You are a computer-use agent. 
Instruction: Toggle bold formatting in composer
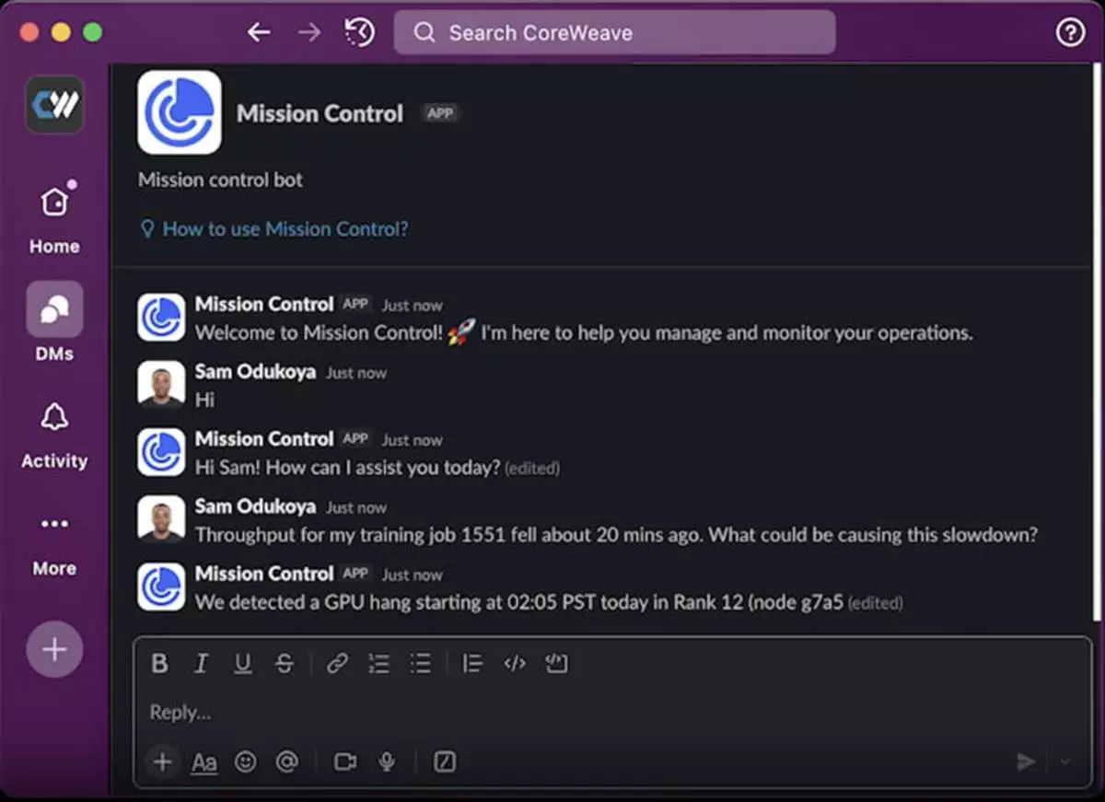(x=160, y=663)
